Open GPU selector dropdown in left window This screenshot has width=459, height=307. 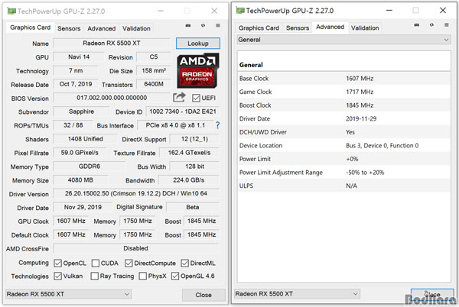pos(68,294)
